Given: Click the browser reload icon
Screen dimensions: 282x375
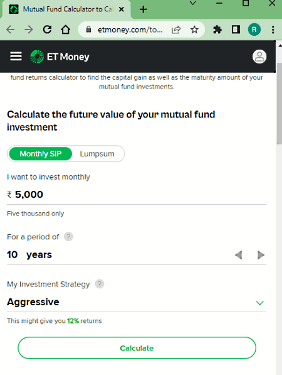Looking at the screenshot, I should (x=47, y=30).
